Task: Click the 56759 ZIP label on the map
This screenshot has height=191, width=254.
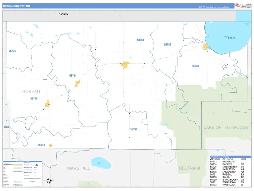Action: [41, 145]
